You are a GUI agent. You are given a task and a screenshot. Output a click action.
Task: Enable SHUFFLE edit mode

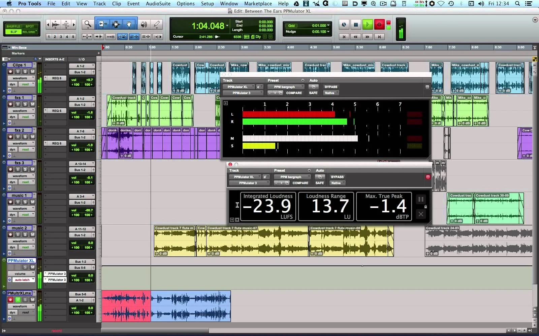pos(13,26)
